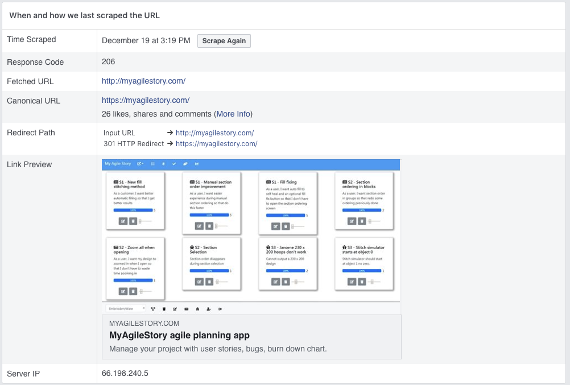Click the 'My Agile Story' navbar brand
This screenshot has width=570, height=385.
[118, 164]
